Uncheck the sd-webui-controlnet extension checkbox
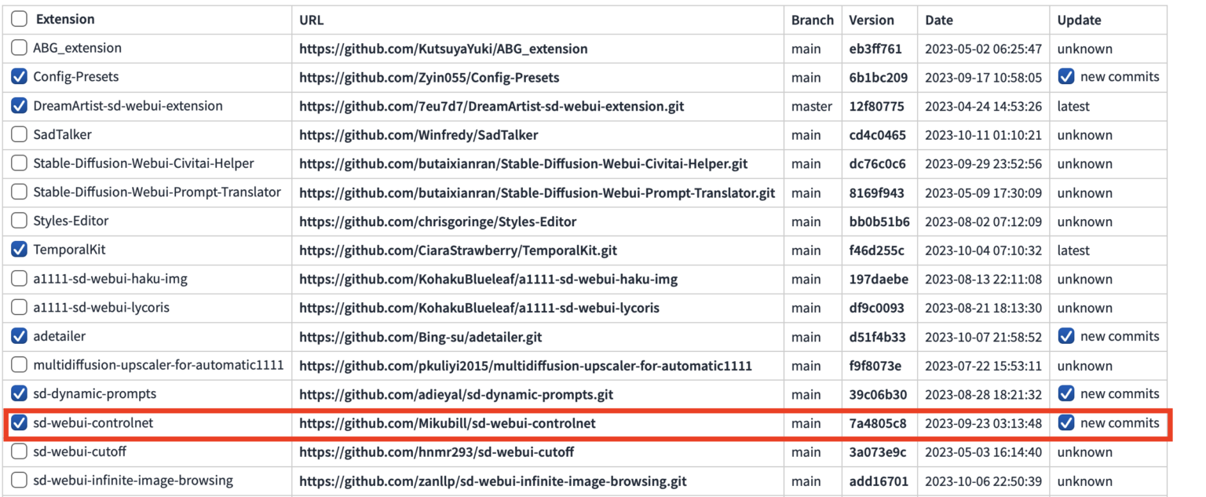The image size is (1206, 497). [19, 423]
